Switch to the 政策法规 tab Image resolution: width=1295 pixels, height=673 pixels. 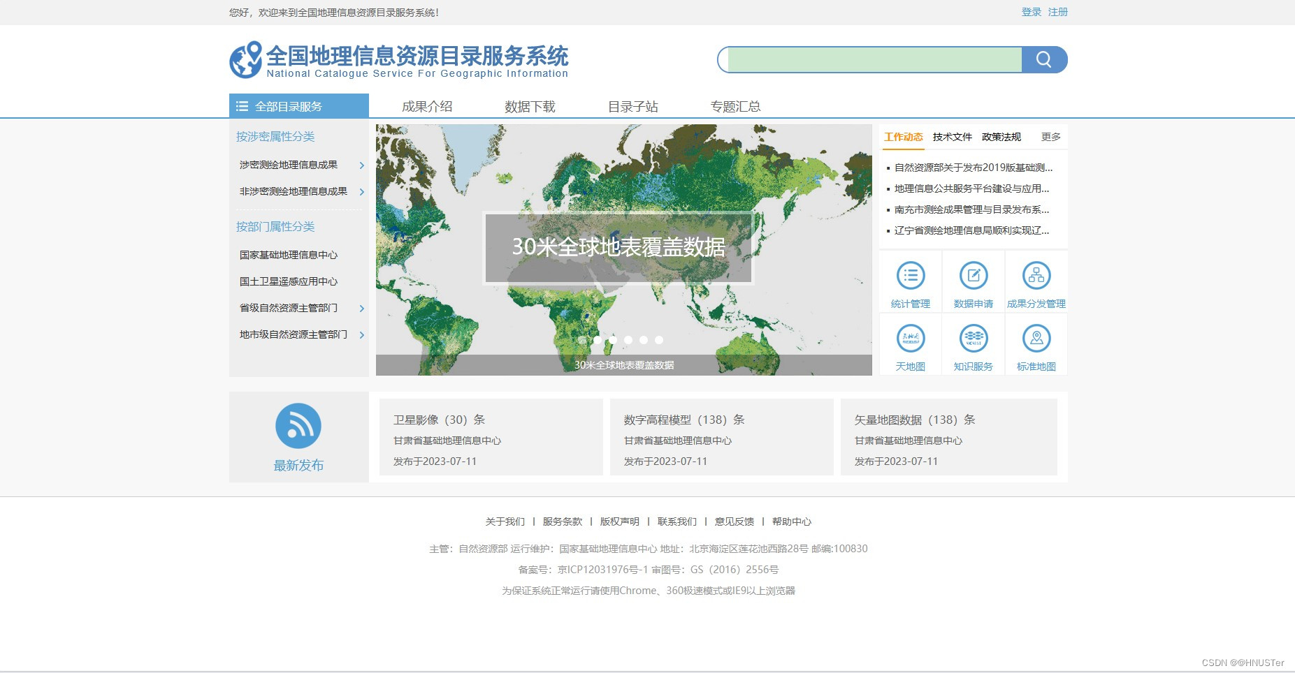point(1001,137)
